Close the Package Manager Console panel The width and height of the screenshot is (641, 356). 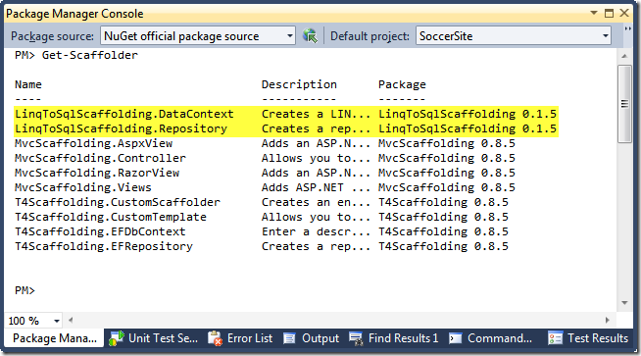[x=624, y=13]
